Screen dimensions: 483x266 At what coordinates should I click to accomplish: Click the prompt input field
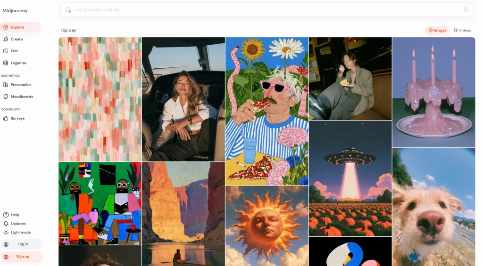coord(267,10)
